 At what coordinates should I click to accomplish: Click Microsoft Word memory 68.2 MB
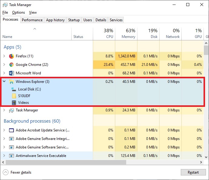129,73
